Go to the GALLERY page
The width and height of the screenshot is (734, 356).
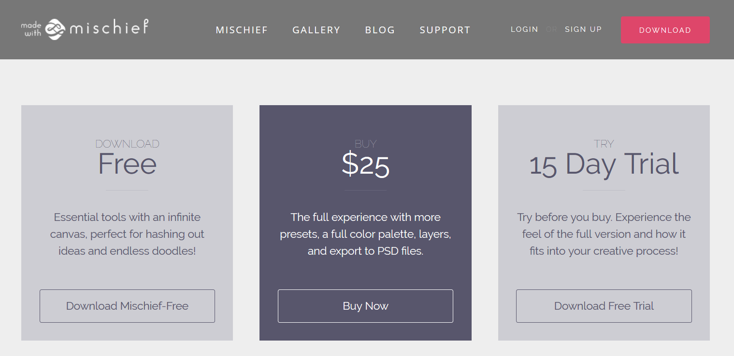point(317,30)
